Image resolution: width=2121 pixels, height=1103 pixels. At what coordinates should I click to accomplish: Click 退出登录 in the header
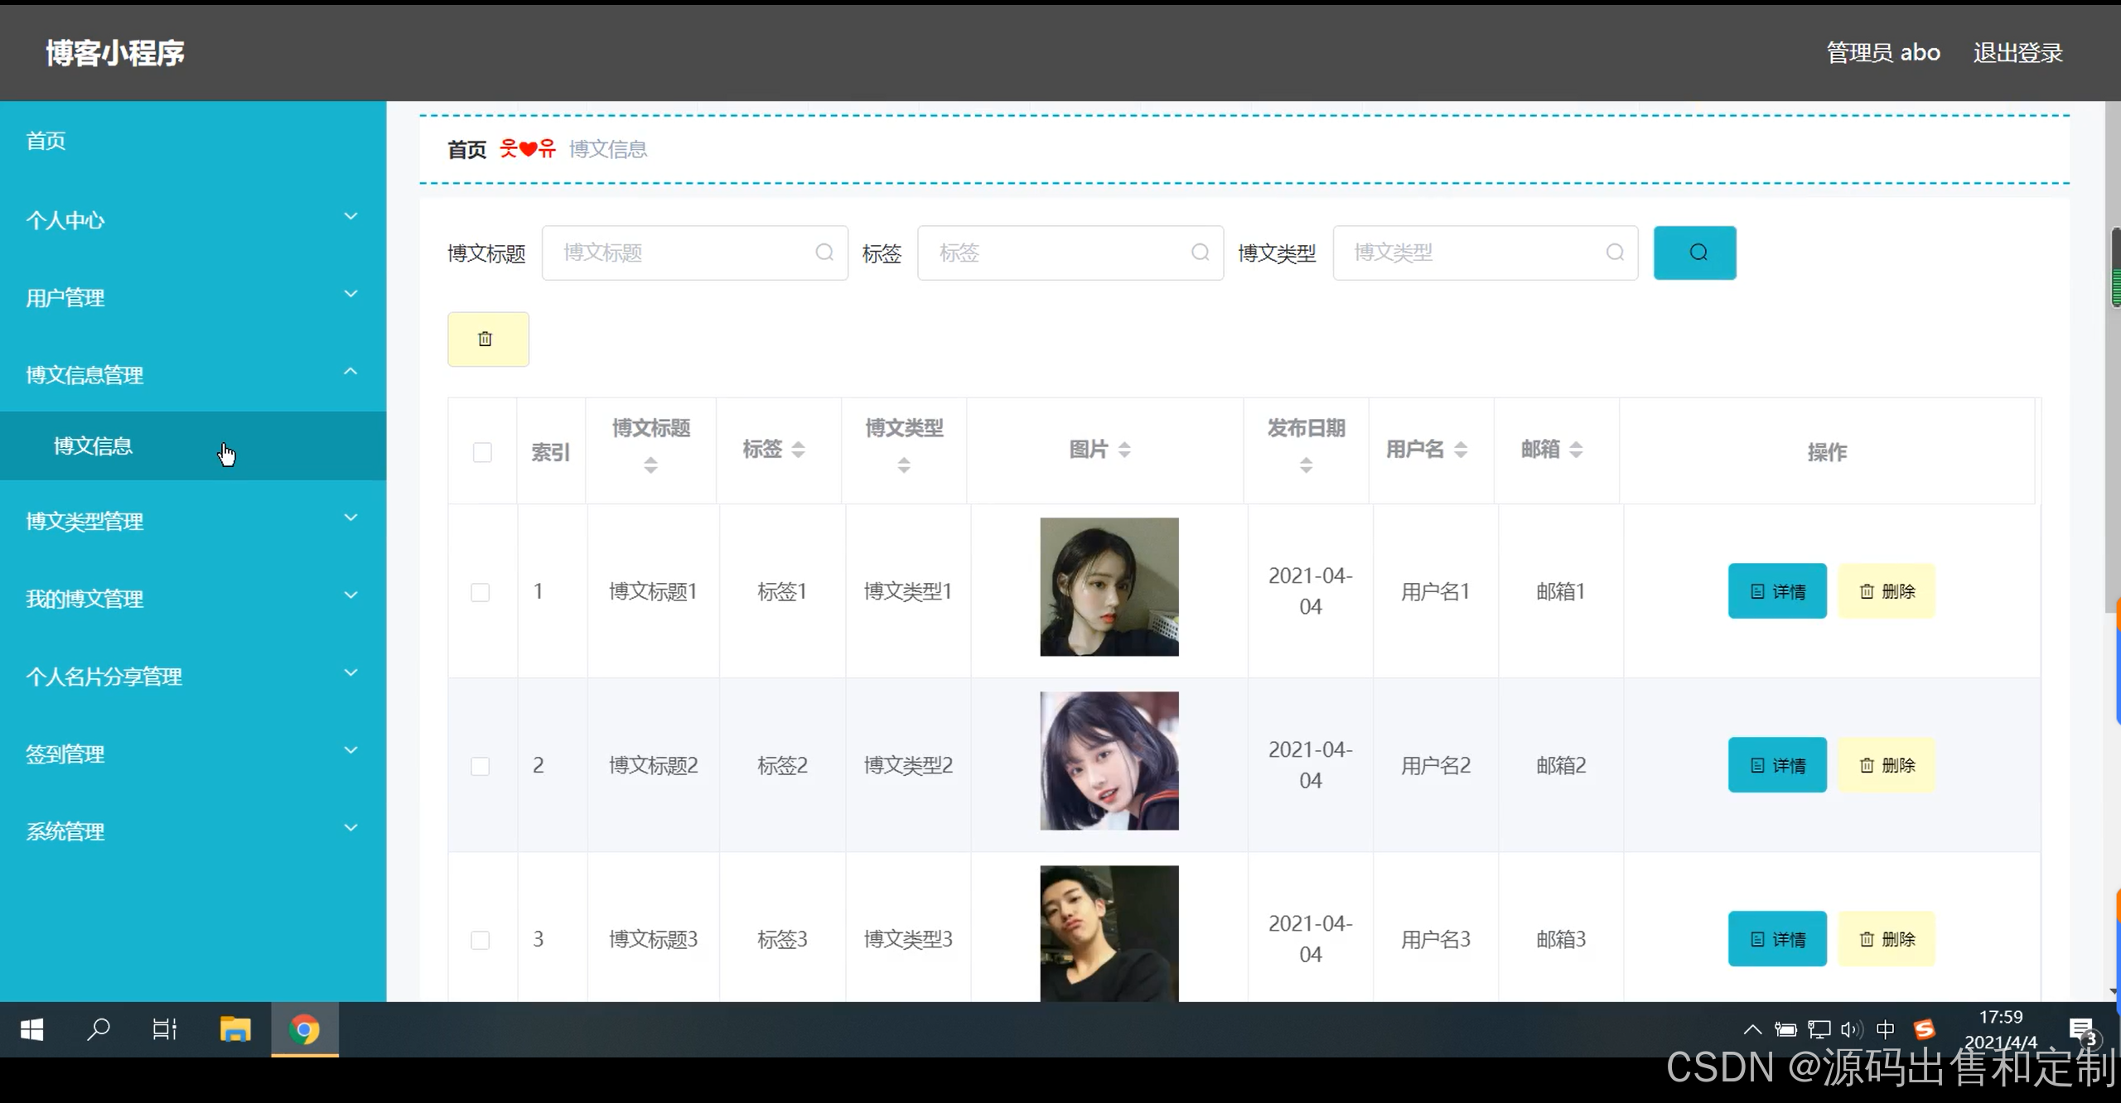tap(2017, 53)
